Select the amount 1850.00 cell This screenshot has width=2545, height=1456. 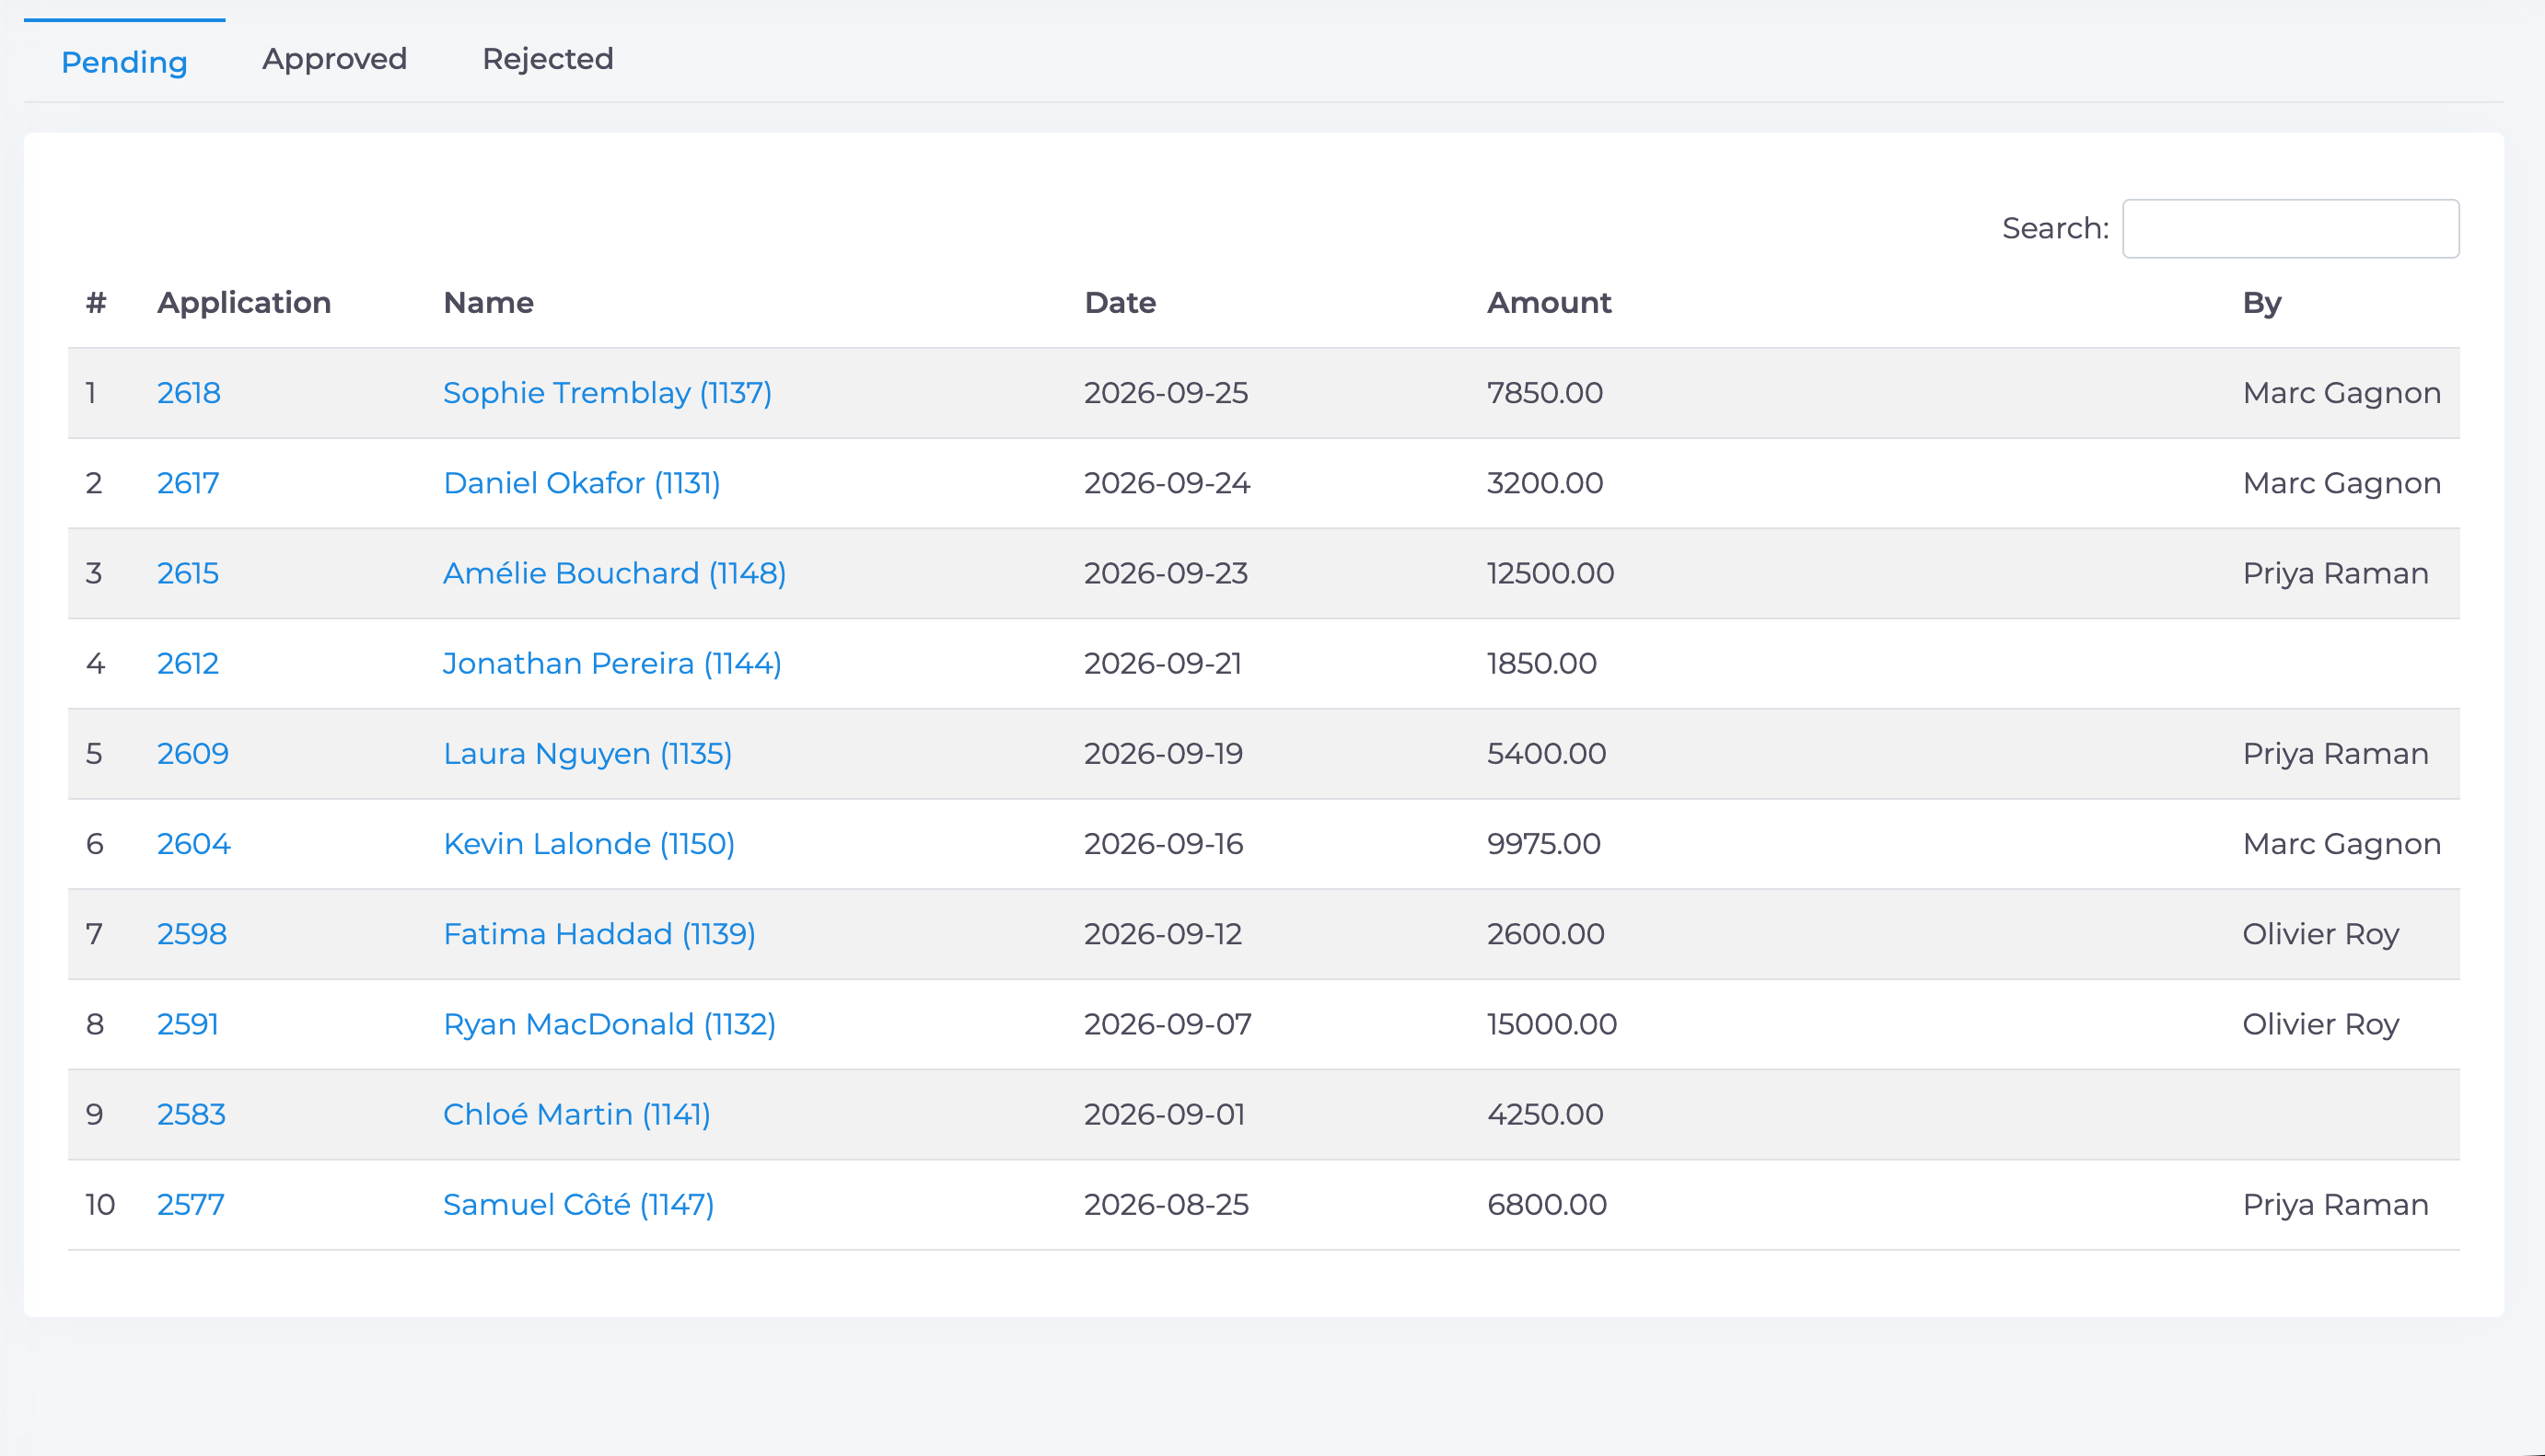pos(1541,664)
